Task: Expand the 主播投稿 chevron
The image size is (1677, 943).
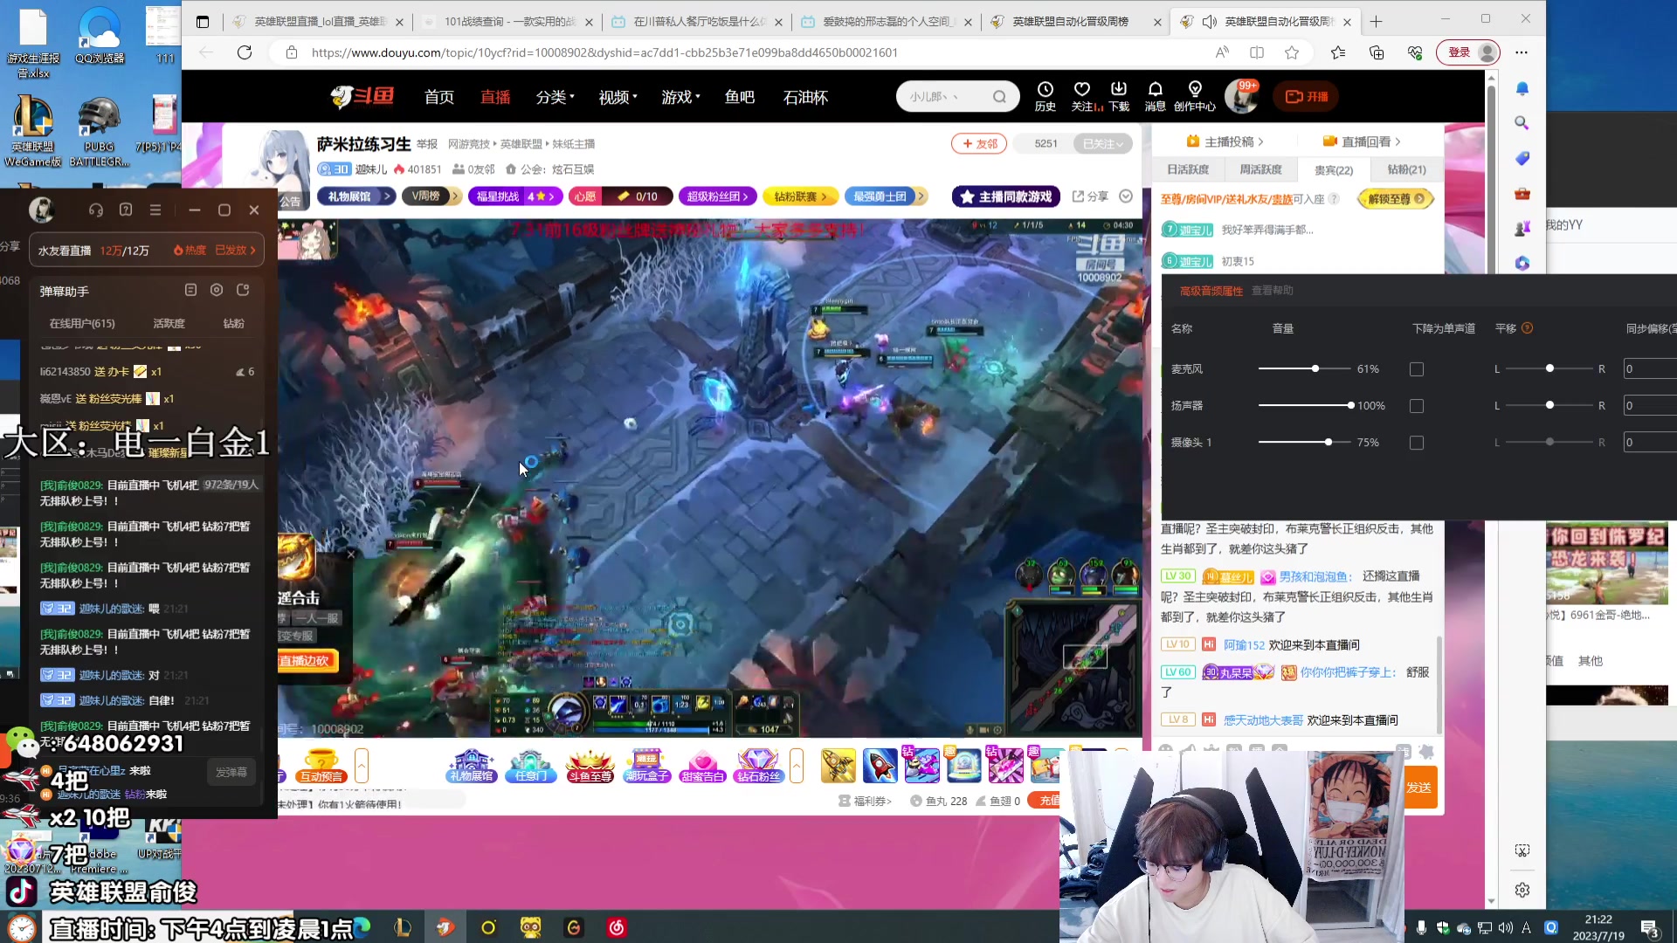Action: 1260,141
